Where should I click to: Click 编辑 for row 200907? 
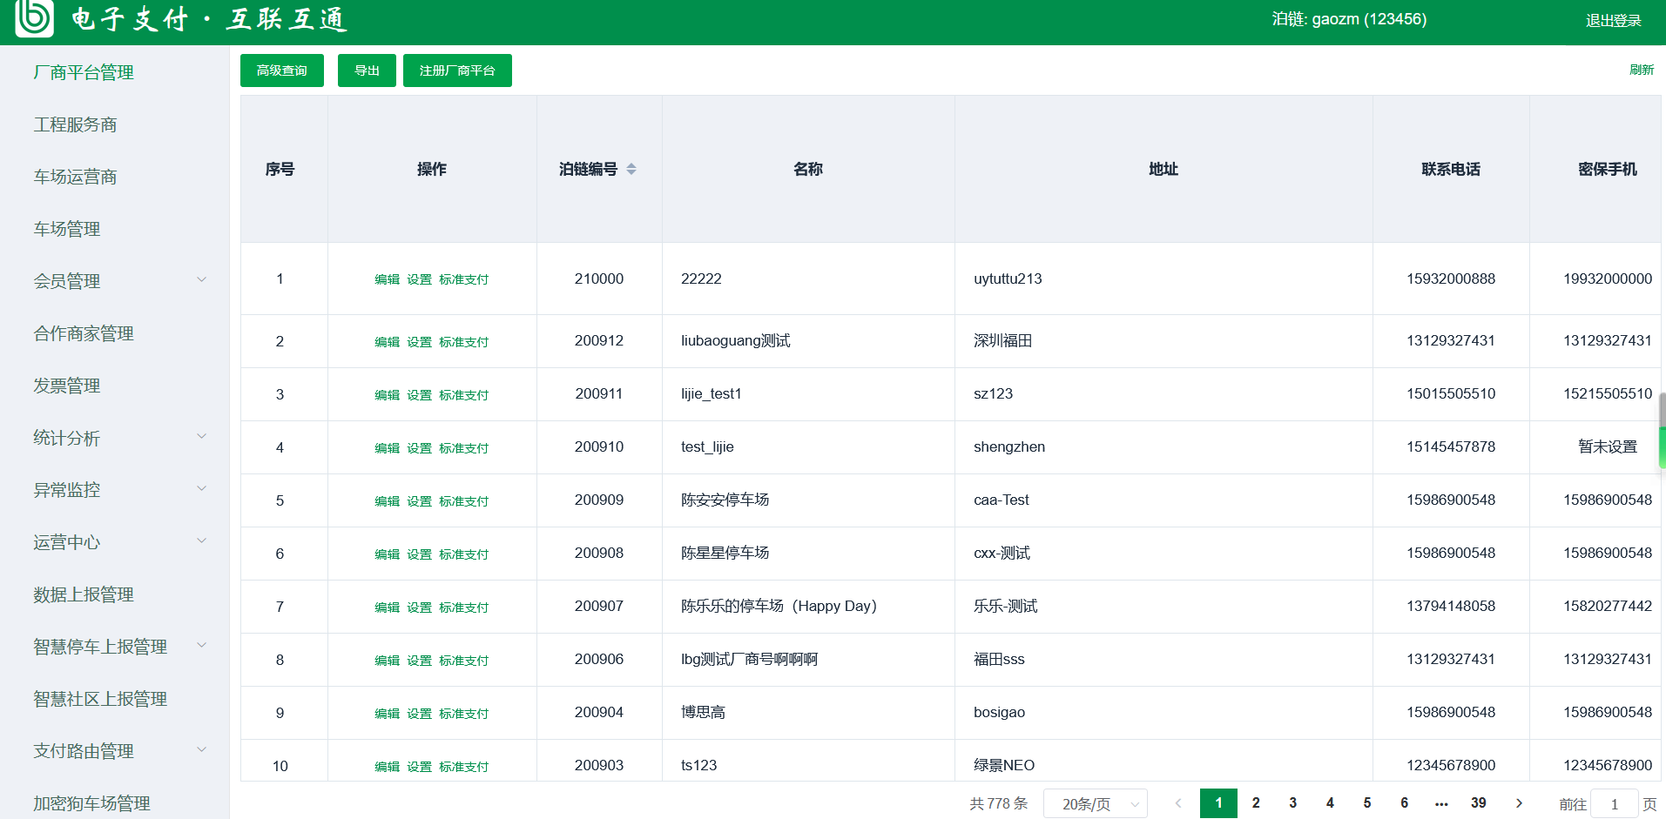pyautogui.click(x=387, y=608)
